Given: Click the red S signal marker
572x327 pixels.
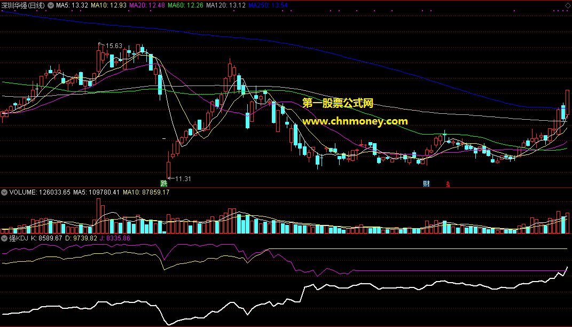Looking at the screenshot, I should coord(448,184).
